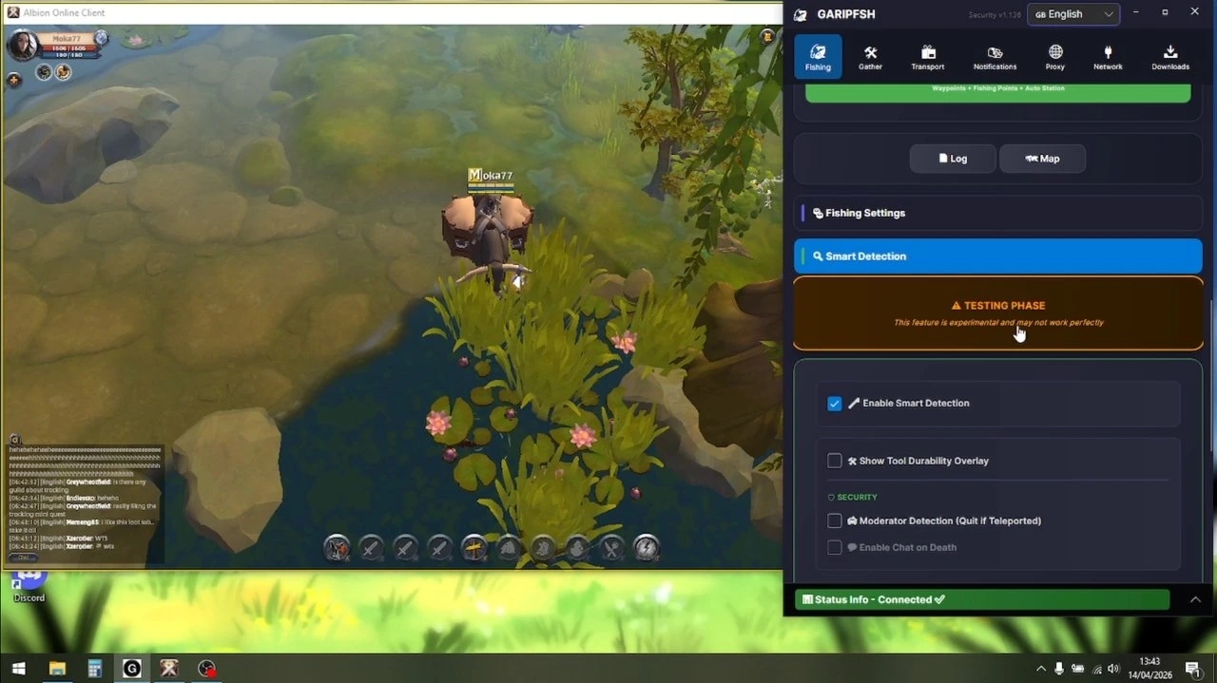Activate the first sword skill slot

(x=371, y=547)
